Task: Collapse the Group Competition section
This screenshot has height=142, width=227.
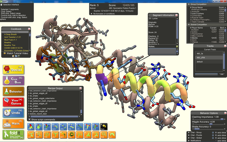Action: [189, 4]
